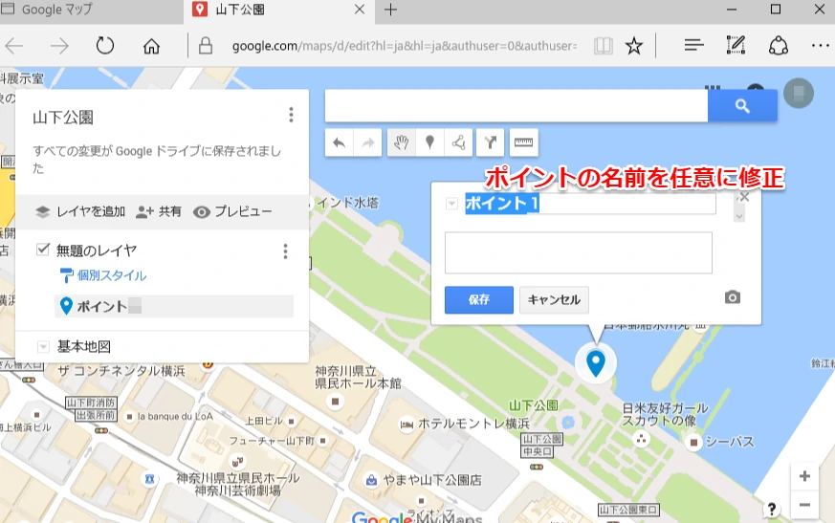Click the scrollbar down arrow in dialog
This screenshot has height=523, width=835.
pos(739,216)
